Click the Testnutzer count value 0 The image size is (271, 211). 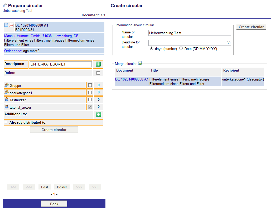pyautogui.click(x=99, y=99)
